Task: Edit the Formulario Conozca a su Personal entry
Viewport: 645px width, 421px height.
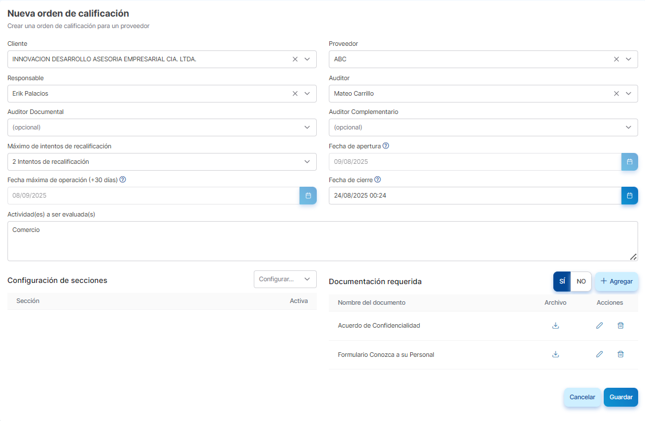Action: 599,354
